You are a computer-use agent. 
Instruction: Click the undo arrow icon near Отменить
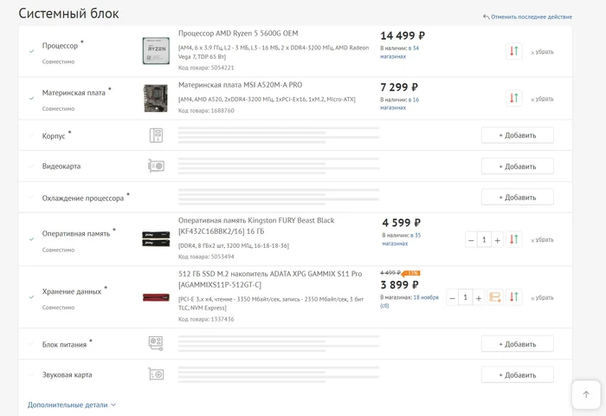point(487,16)
